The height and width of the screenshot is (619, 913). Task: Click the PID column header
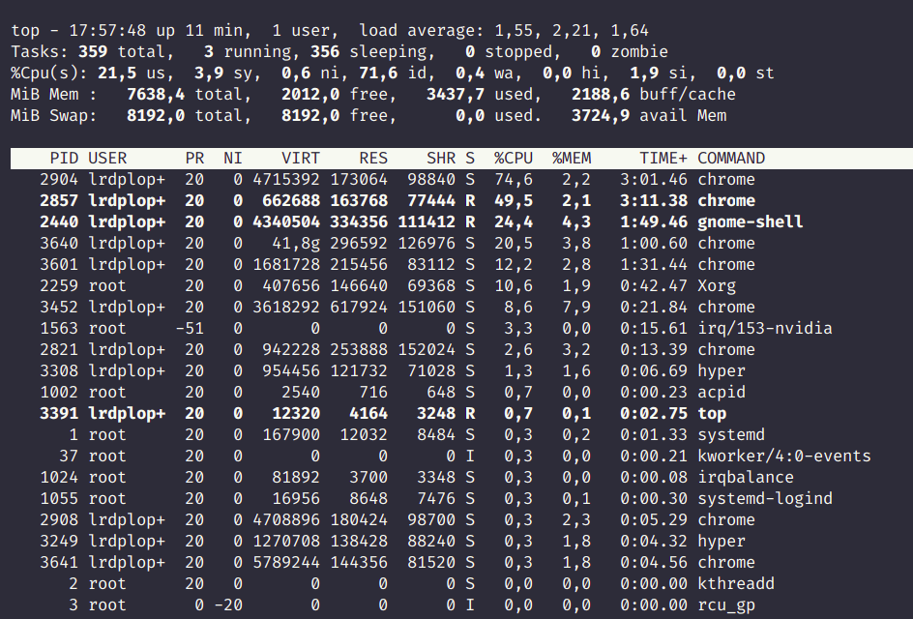64,159
